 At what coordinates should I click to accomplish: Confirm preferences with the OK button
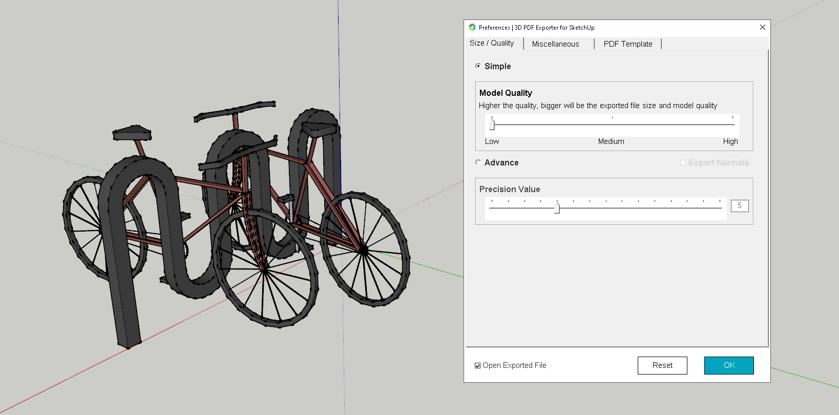coord(728,365)
